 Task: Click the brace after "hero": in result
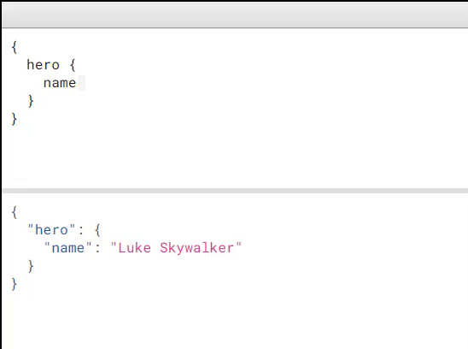pos(97,230)
